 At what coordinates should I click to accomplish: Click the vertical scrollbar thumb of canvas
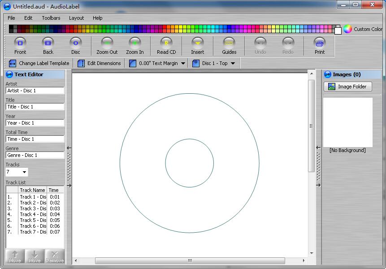point(312,126)
